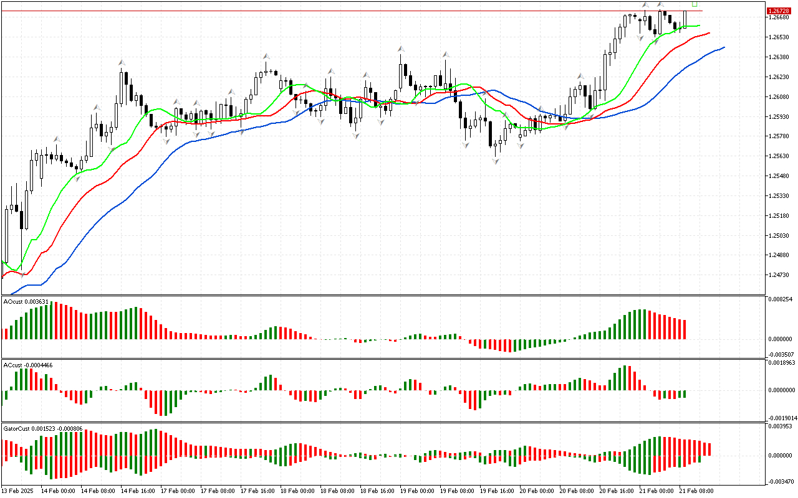Select the ACcust -0.0004466 indicator label
Viewport: 798px width, 498px height.
27,365
